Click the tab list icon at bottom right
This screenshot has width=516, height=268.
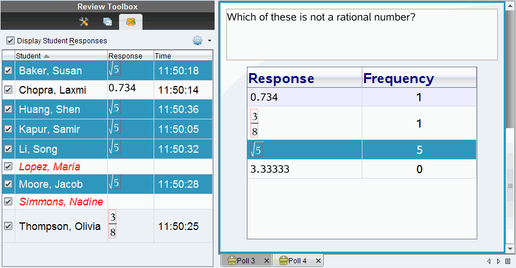tap(508, 261)
